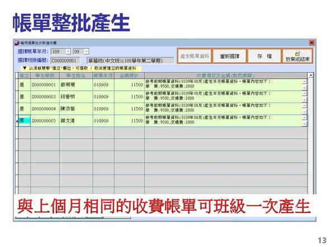Click grid vertical scrollbar up arrow
The image size is (330, 247).
click(310, 75)
